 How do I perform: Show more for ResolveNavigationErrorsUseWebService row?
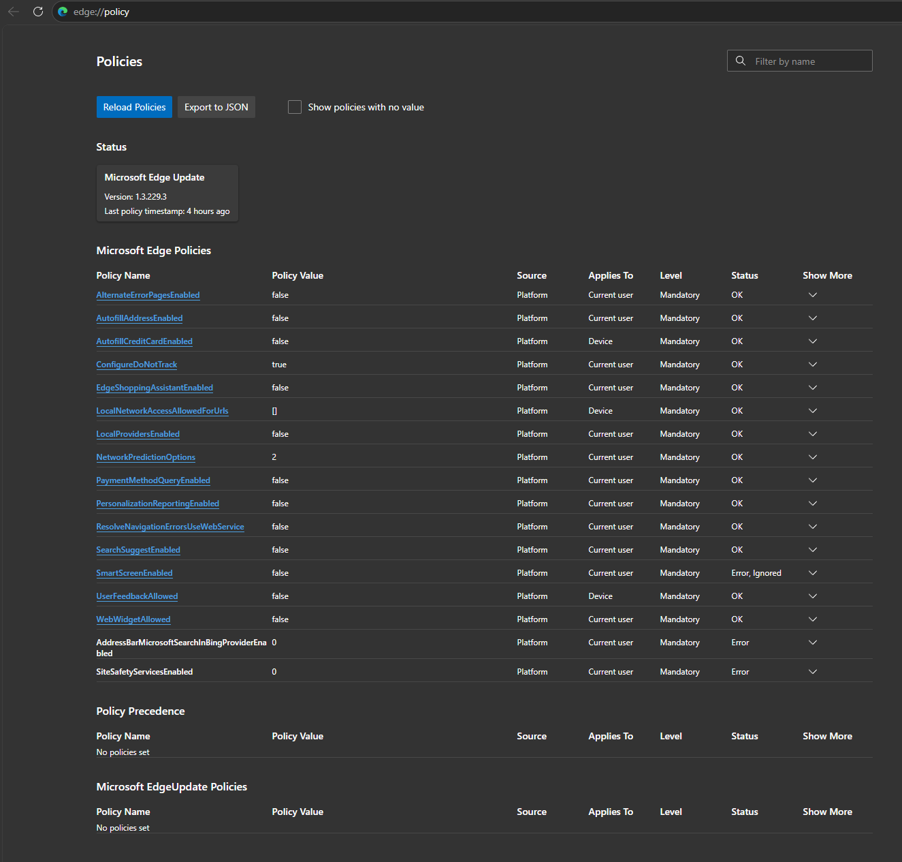click(812, 527)
